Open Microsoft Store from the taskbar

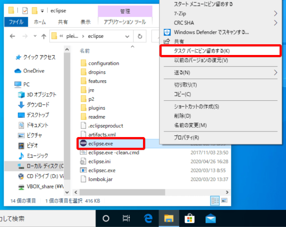[190, 218]
